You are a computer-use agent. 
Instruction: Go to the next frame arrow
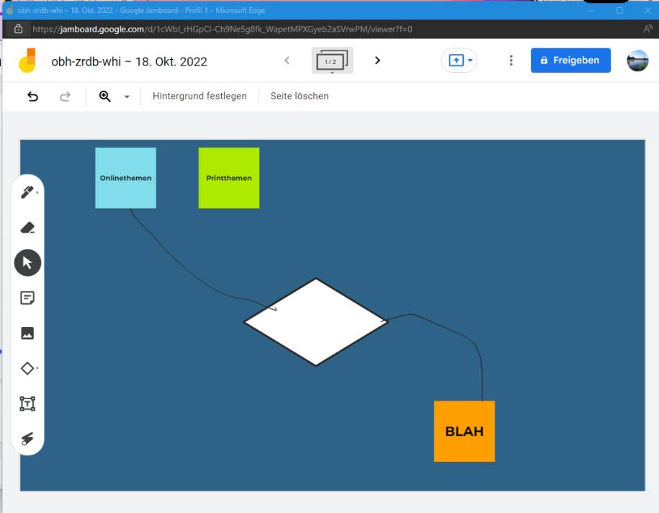[x=377, y=61]
